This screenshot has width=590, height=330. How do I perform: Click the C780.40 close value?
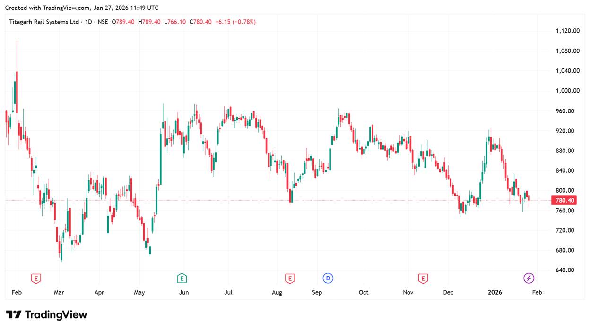(200, 22)
